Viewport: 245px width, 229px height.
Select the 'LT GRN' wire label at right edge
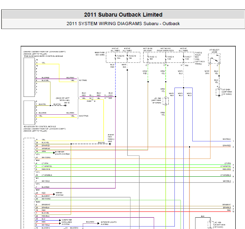coord(228,163)
